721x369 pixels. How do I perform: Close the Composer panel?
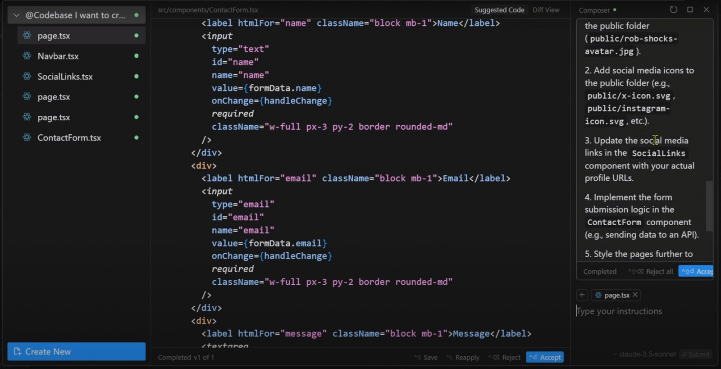pyautogui.click(x=706, y=9)
